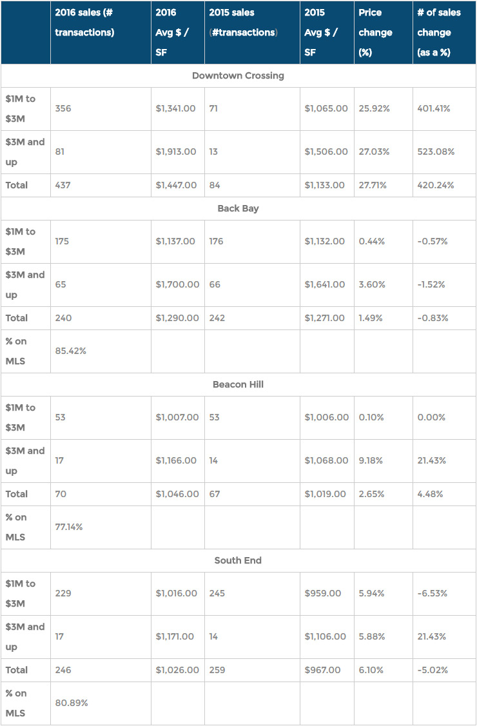Viewport: 477px width, 726px height.
Task: Select the Downtown Crossing section heading
Action: click(238, 75)
